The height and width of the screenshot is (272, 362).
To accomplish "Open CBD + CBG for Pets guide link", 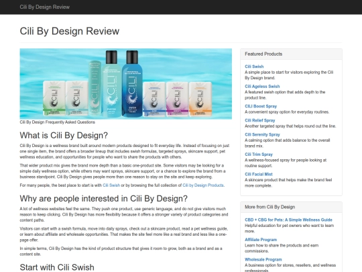I will [288, 220].
